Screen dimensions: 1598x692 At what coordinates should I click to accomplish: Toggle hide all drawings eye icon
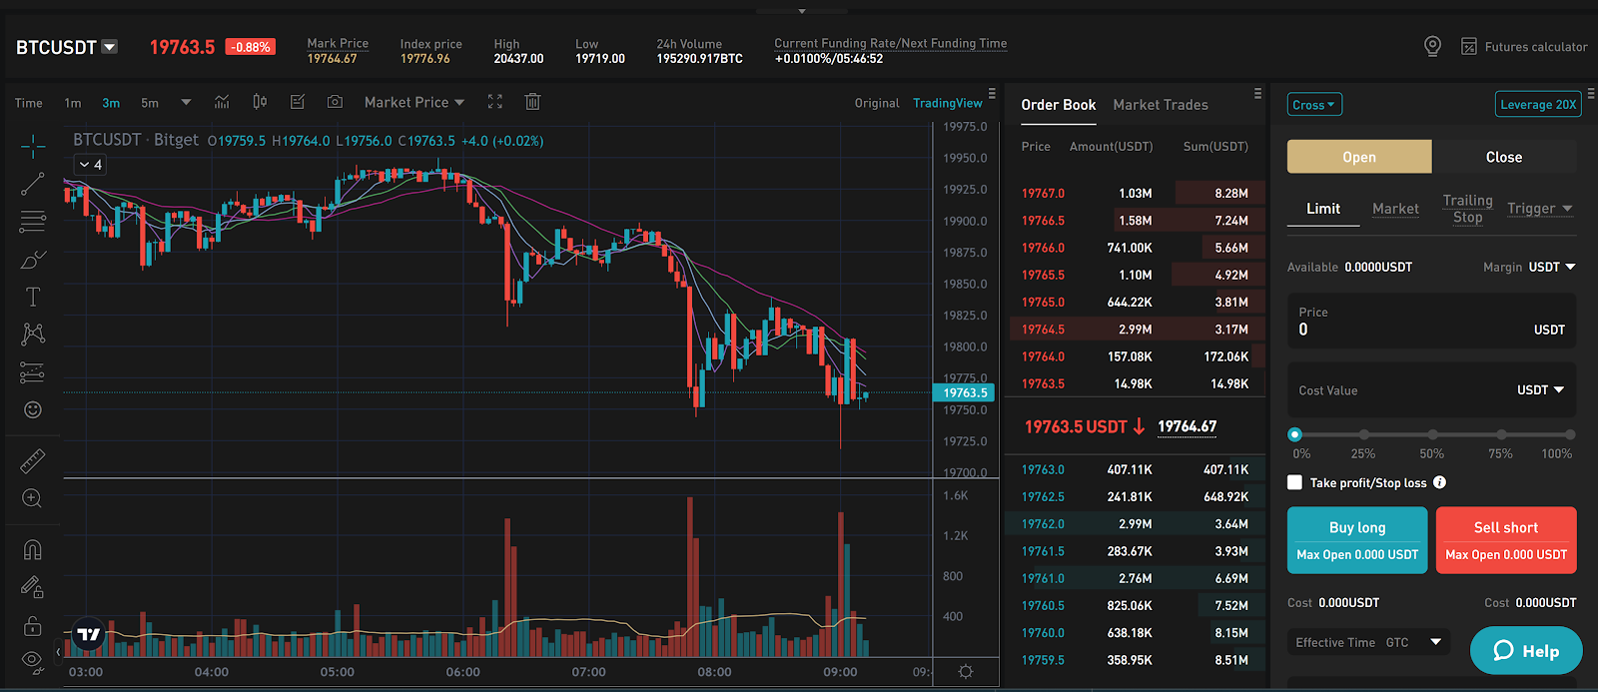click(33, 659)
